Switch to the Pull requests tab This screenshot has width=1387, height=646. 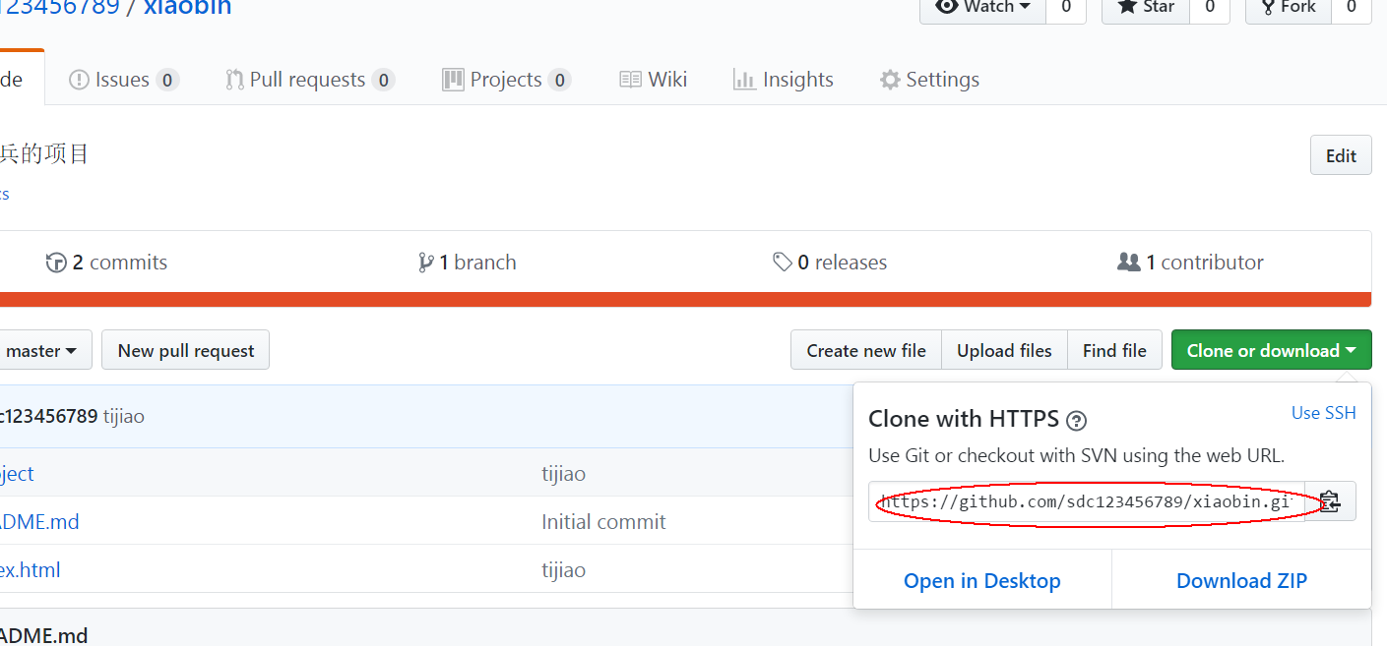coord(308,80)
